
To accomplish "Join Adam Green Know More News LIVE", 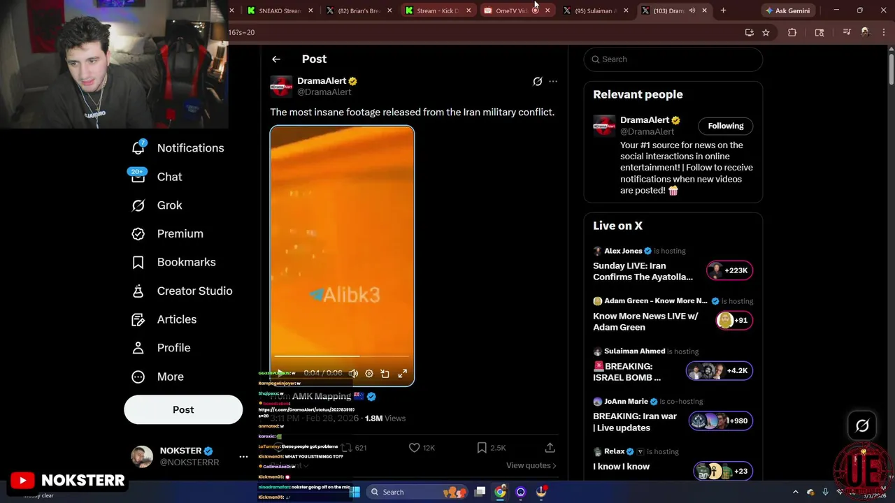I will 673,316.
